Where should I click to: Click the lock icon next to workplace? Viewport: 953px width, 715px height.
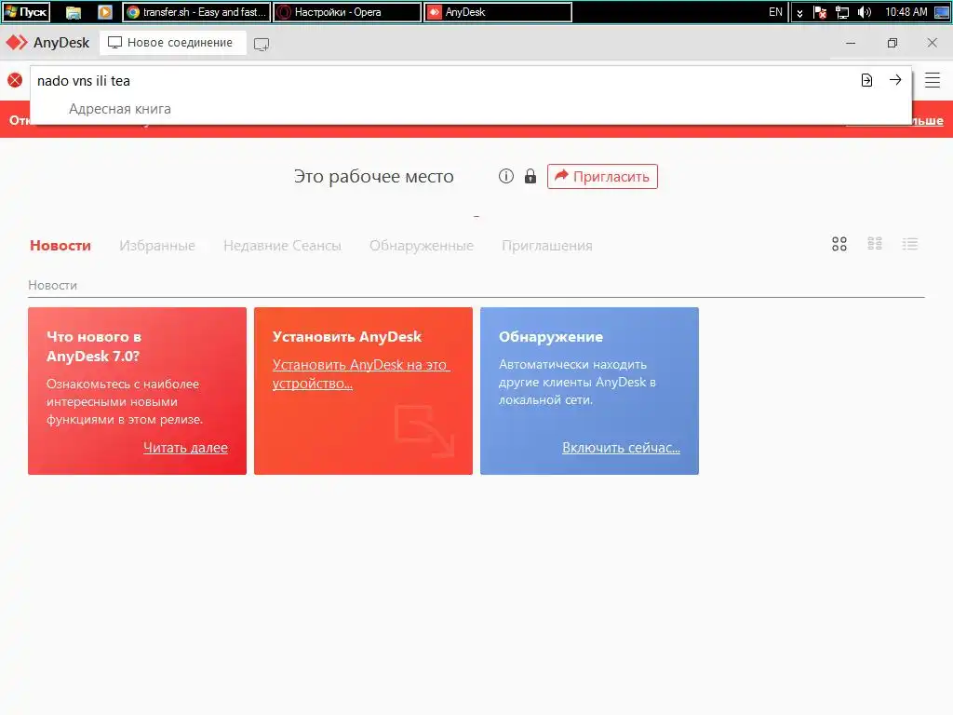[x=530, y=176]
